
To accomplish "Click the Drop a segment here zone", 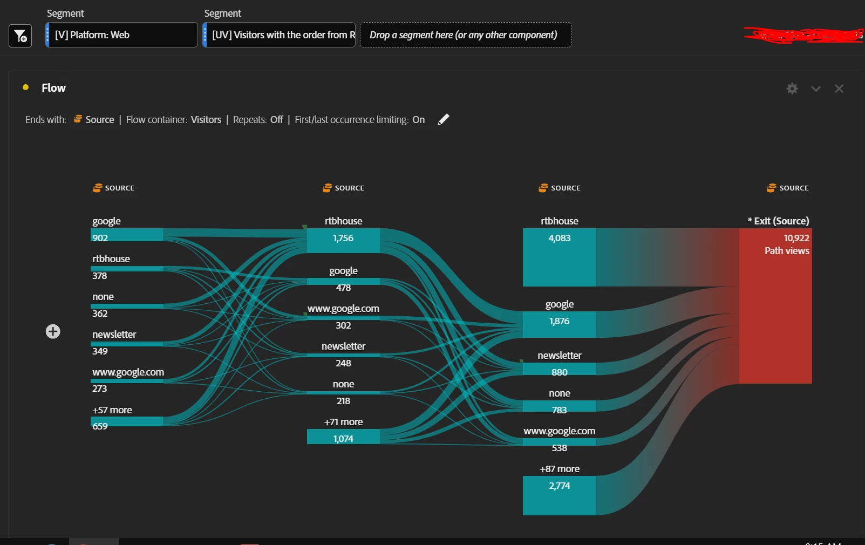I will tap(466, 35).
